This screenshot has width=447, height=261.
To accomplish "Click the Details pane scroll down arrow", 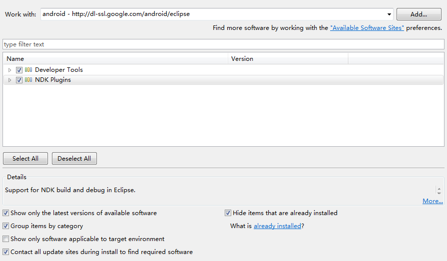I will (x=439, y=193).
